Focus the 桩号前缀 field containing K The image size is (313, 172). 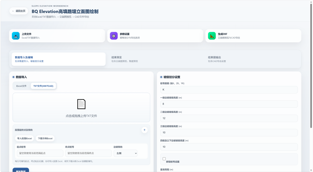coord(229,90)
